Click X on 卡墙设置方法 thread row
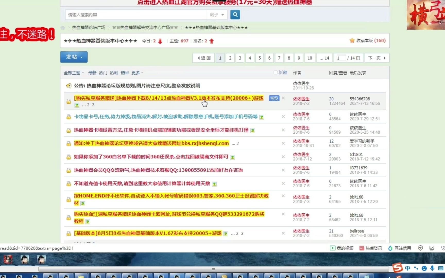 (283, 130)
